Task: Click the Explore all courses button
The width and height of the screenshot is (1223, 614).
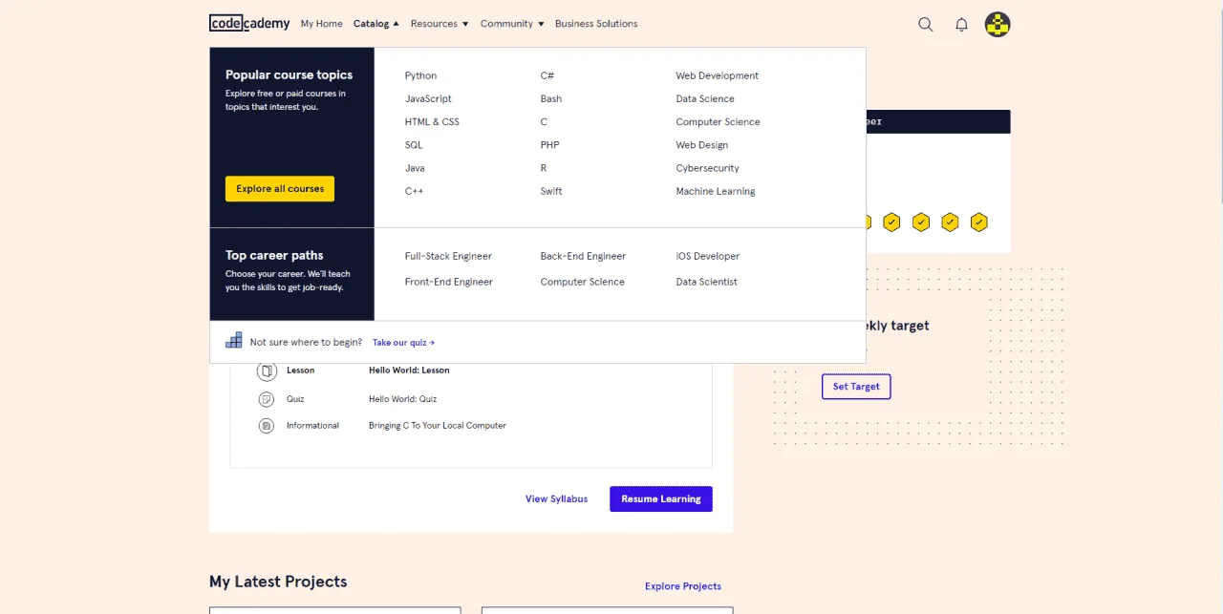Action: tap(280, 188)
